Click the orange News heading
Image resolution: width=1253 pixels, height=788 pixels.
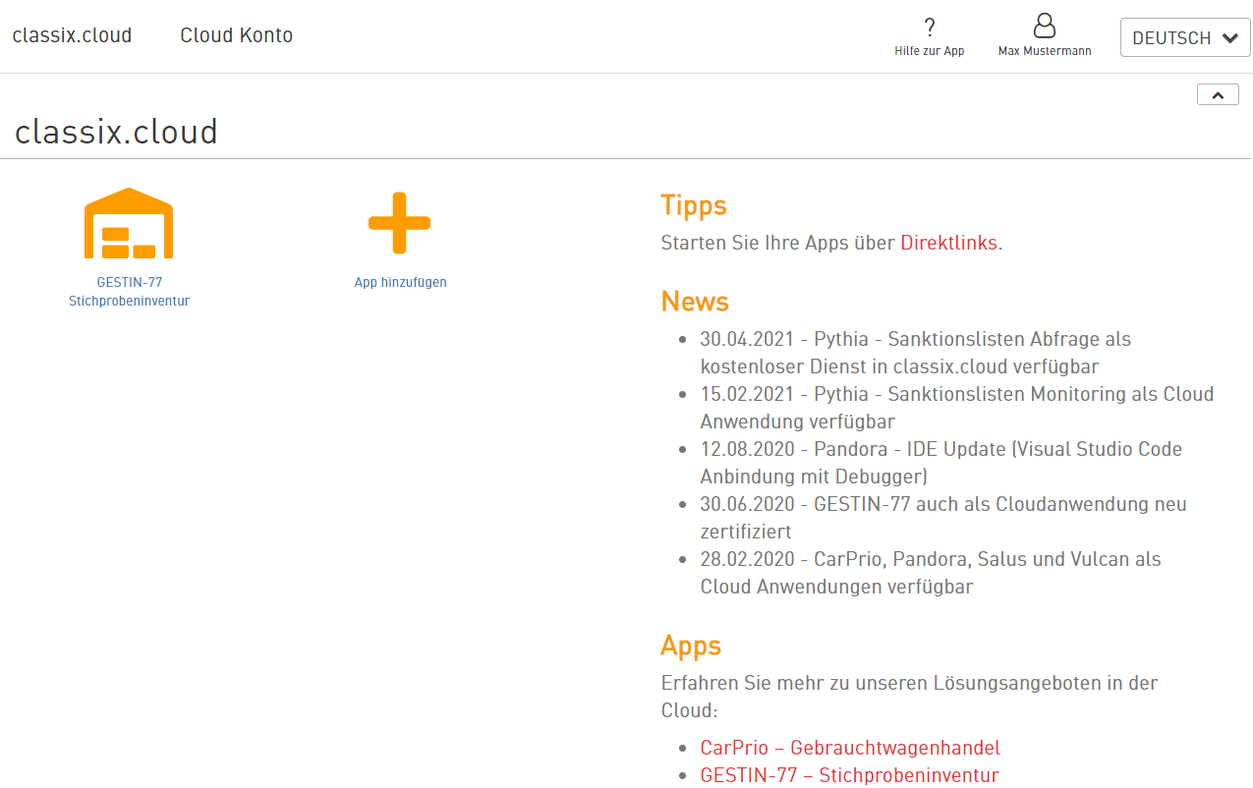(694, 301)
